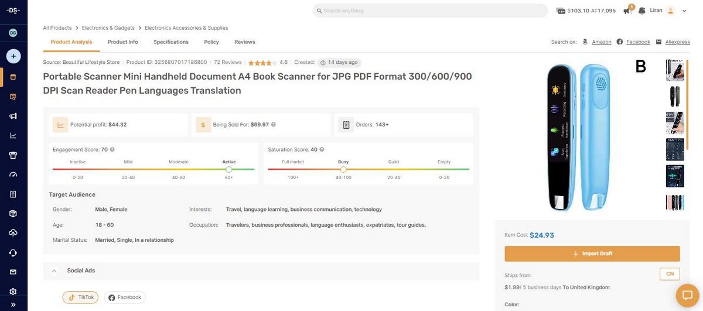Open the Reviews tab
This screenshot has width=703, height=311.
245,42
